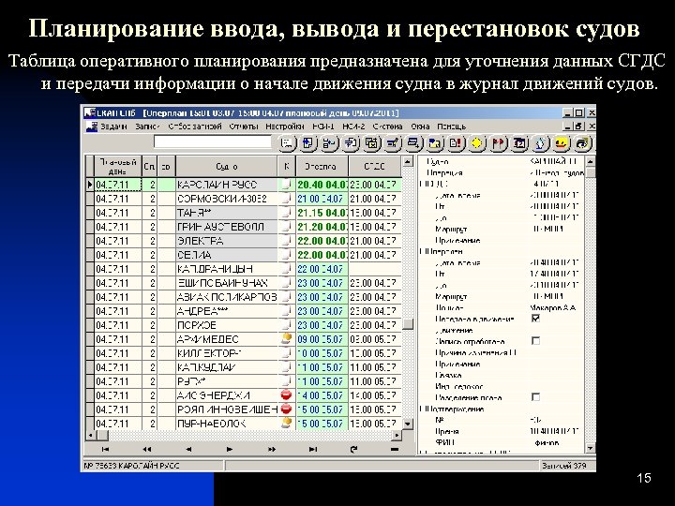Viewport: 675px width, 506px height.
Task: Click the yellow folder toolbar icon
Action: point(434,143)
